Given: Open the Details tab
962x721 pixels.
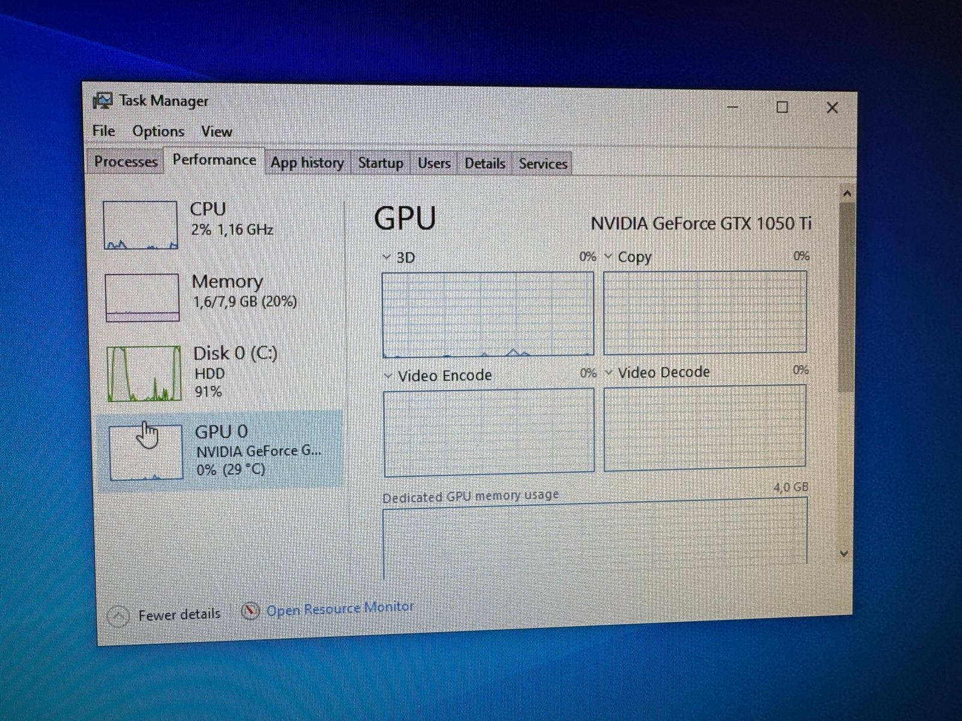Looking at the screenshot, I should pos(485,163).
